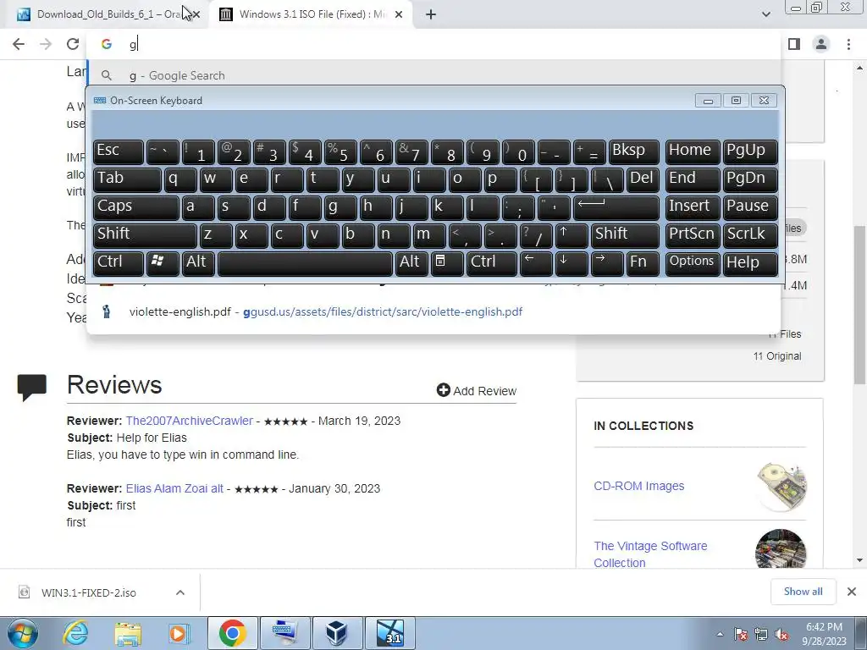Image resolution: width=867 pixels, height=650 pixels.
Task: Toggle the left Alt key
Action: click(198, 263)
